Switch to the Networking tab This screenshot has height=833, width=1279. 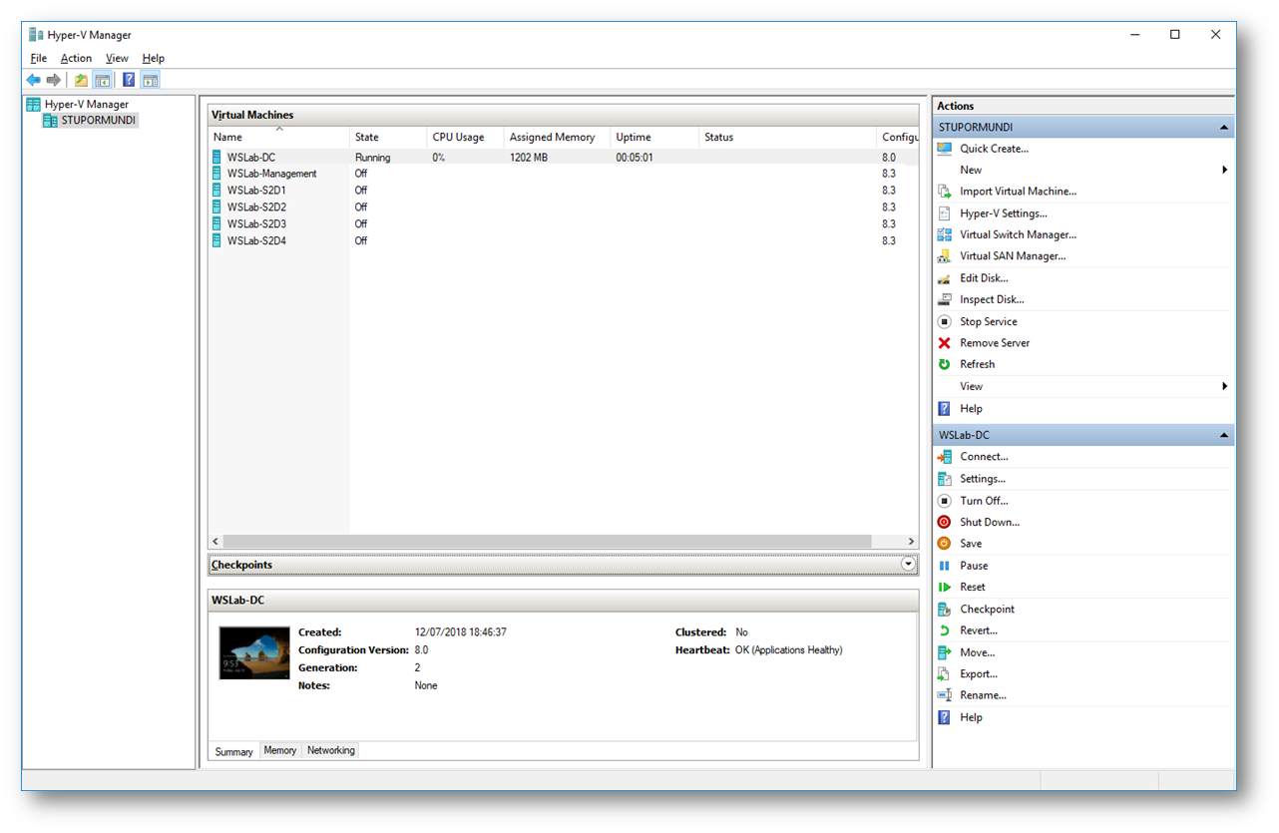(x=330, y=750)
